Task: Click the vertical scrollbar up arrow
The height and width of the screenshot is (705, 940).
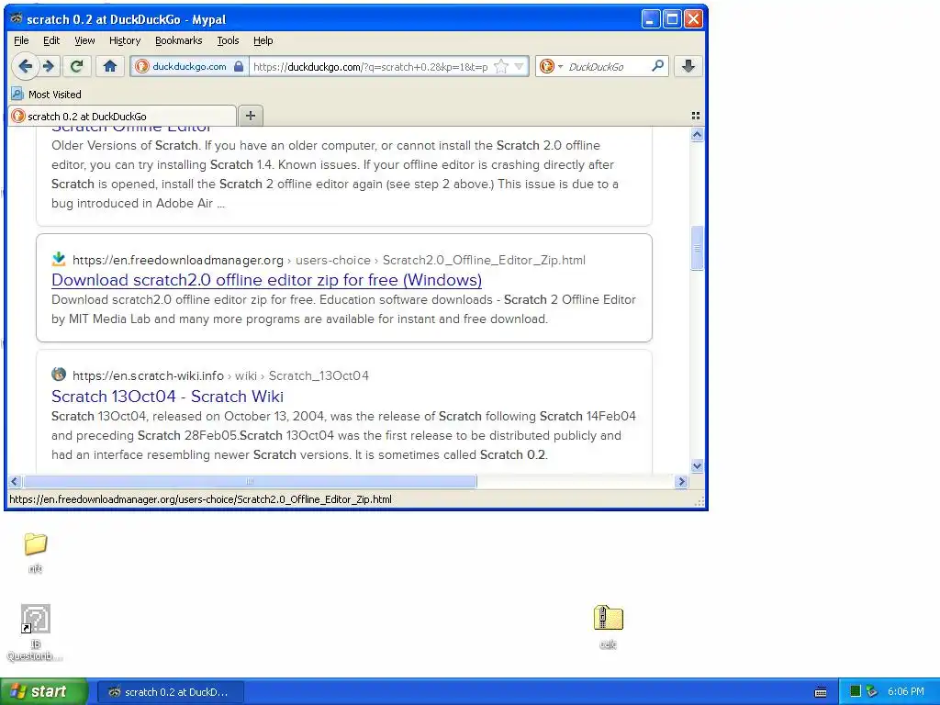Action: (697, 135)
